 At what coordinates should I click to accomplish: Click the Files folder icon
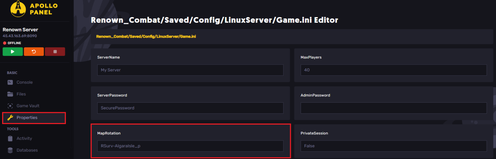coord(10,94)
